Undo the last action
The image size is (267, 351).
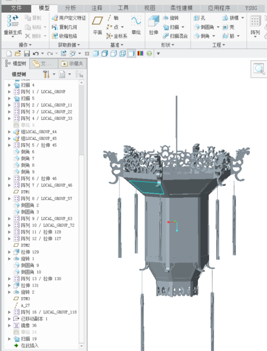36,53
